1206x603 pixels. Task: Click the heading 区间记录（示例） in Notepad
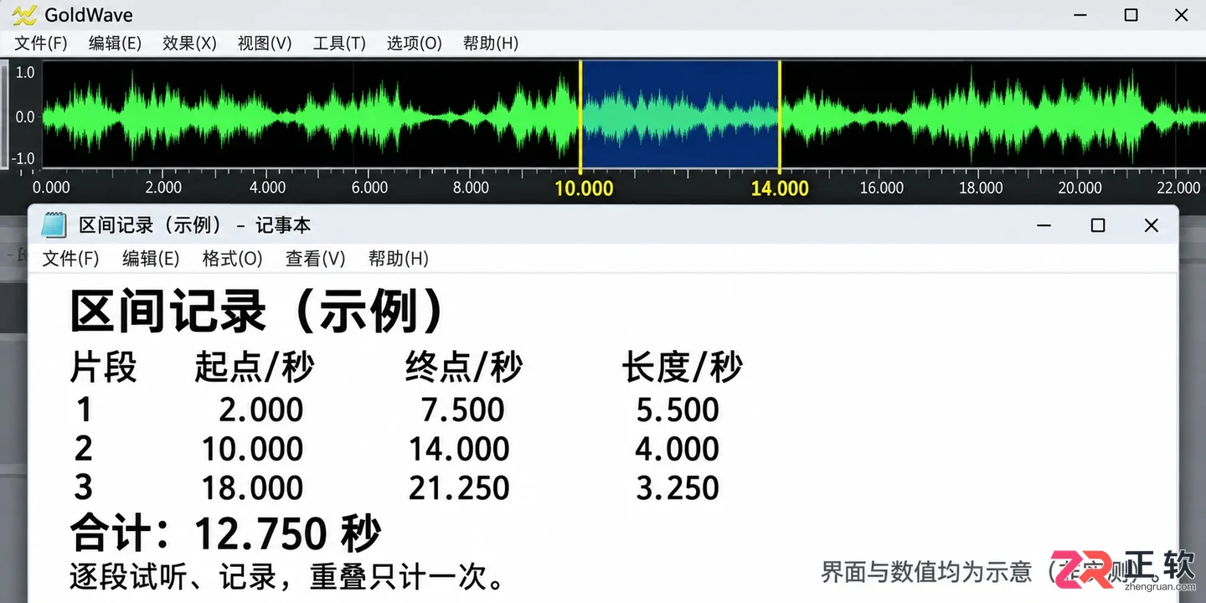point(257,312)
